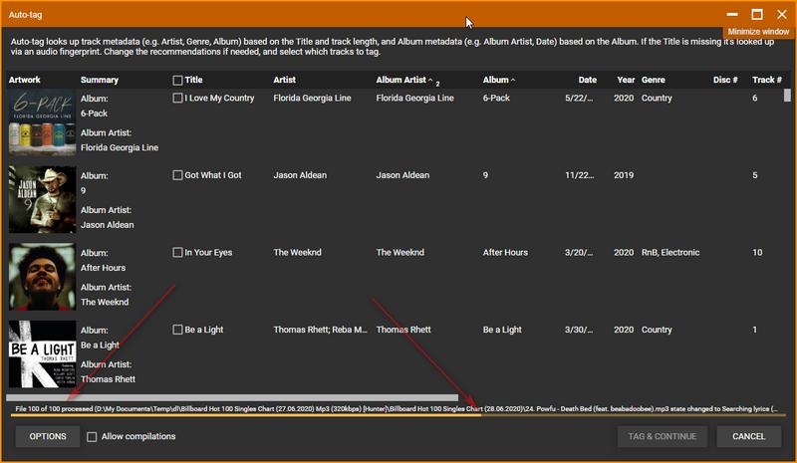The height and width of the screenshot is (463, 797).
Task: Click the vertical scrollbar thumb at right
Action: pyautogui.click(x=787, y=96)
